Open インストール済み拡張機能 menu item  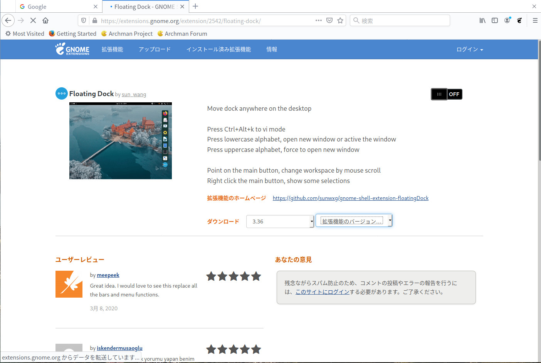[x=218, y=49]
